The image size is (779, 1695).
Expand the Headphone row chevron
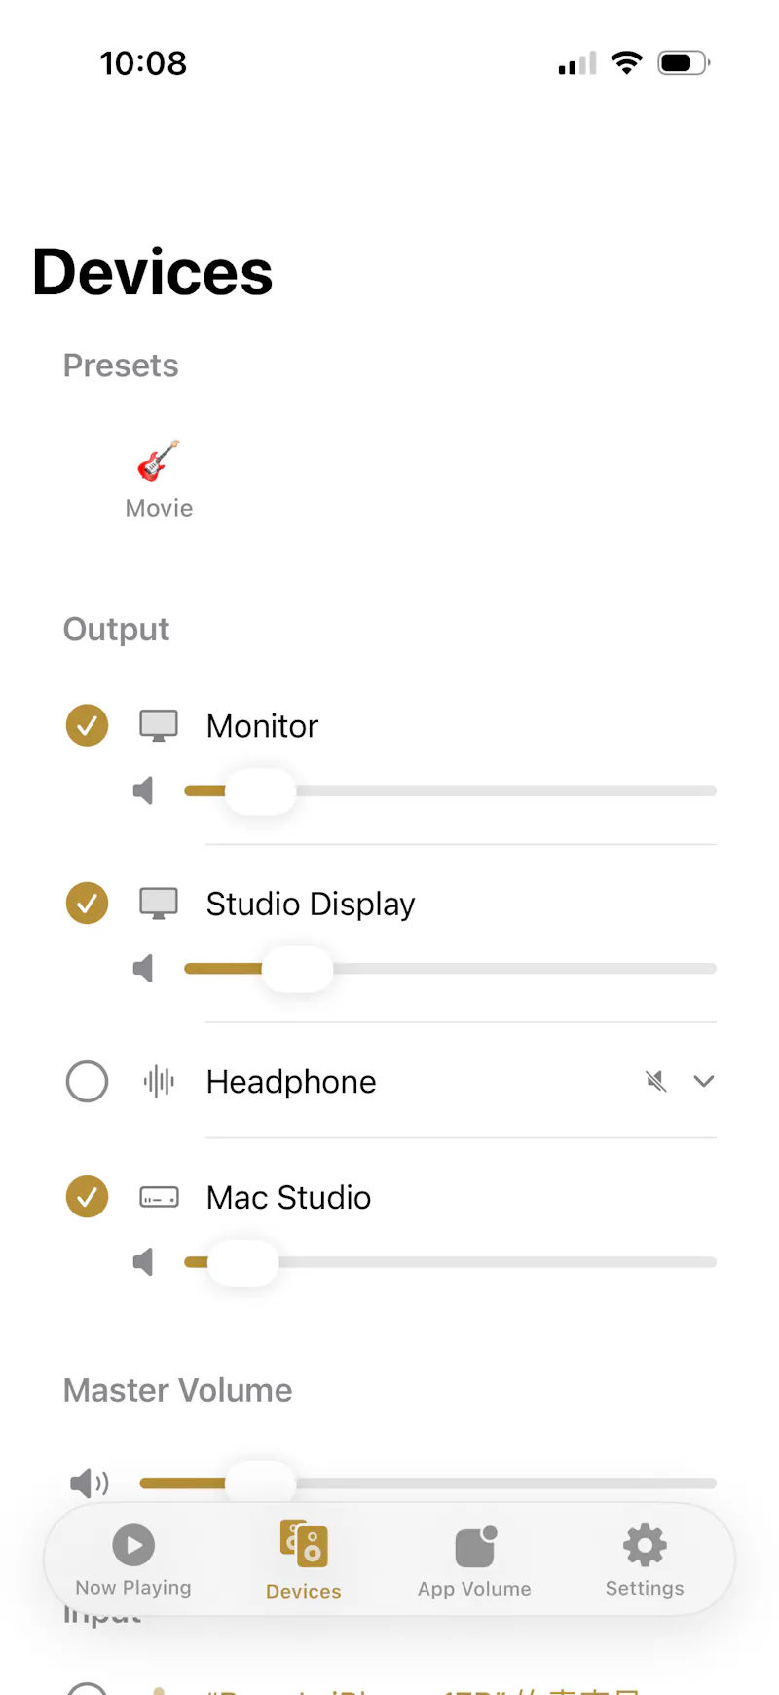pos(704,1081)
